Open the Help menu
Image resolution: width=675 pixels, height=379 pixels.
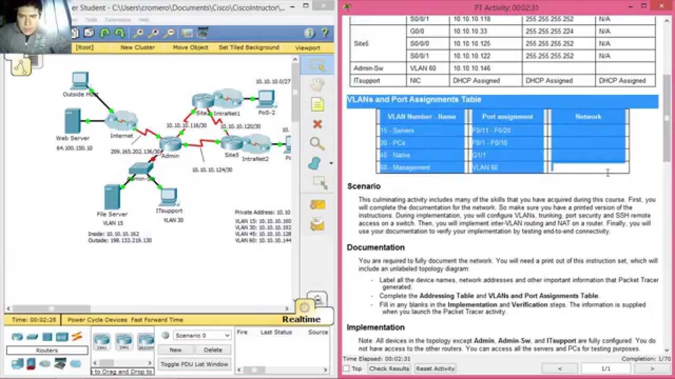click(x=144, y=20)
